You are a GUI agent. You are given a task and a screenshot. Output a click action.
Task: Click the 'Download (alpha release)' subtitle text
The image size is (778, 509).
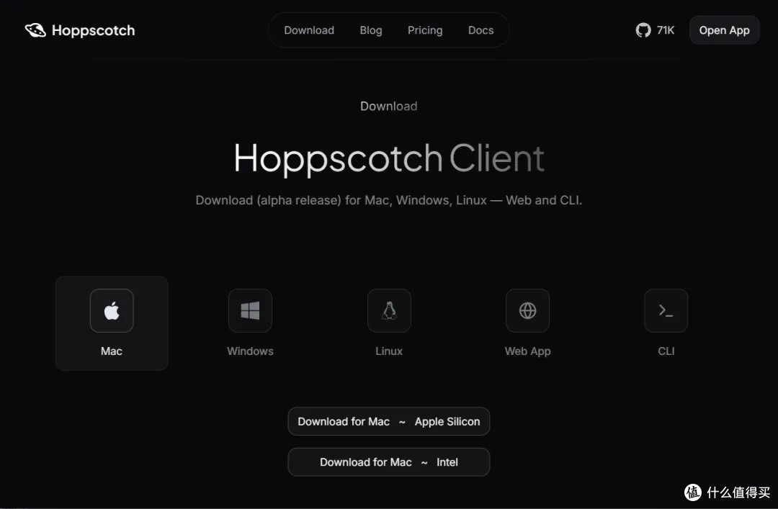(x=388, y=200)
